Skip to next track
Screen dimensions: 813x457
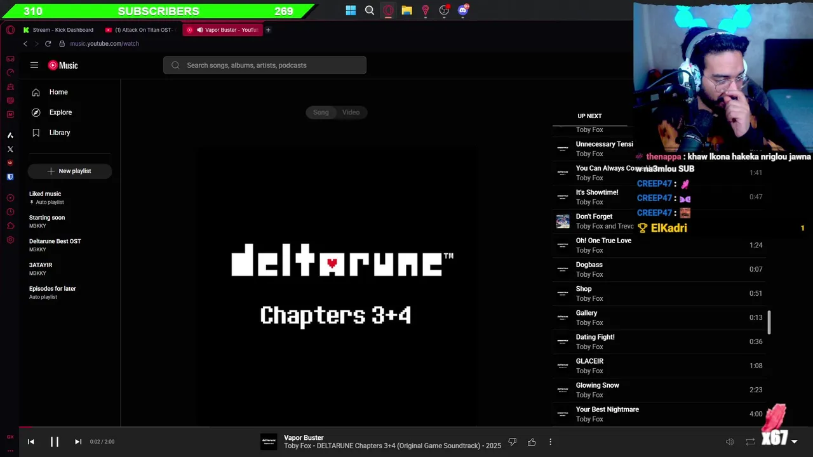(78, 442)
